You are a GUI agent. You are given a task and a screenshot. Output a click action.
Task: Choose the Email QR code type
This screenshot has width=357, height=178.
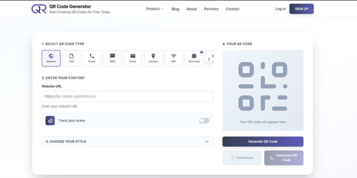133,58
